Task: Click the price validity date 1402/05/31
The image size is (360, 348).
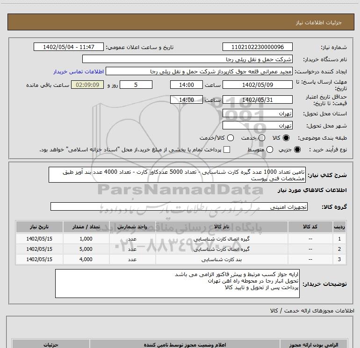Action: point(257,99)
